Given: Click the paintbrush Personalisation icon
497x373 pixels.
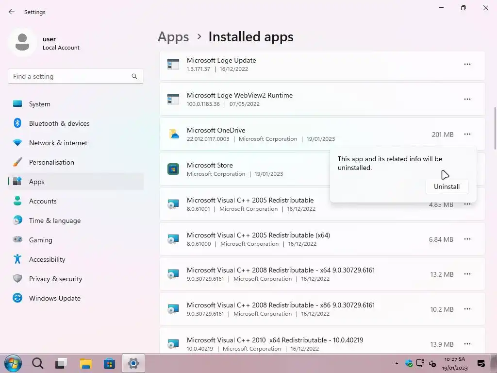Looking at the screenshot, I should point(17,162).
